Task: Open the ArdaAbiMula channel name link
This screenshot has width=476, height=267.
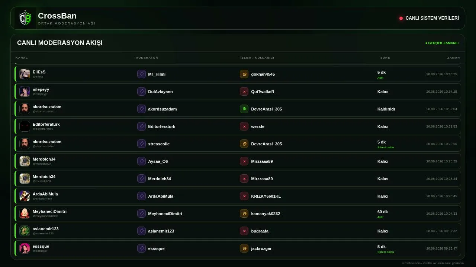Action: (45, 194)
